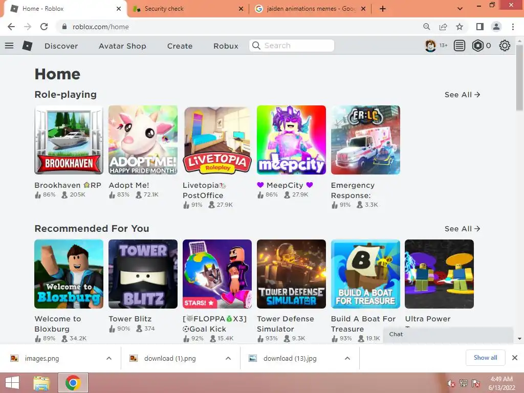Toggle Chrome side panel icon
This screenshot has height=393, width=524.
tap(480, 27)
